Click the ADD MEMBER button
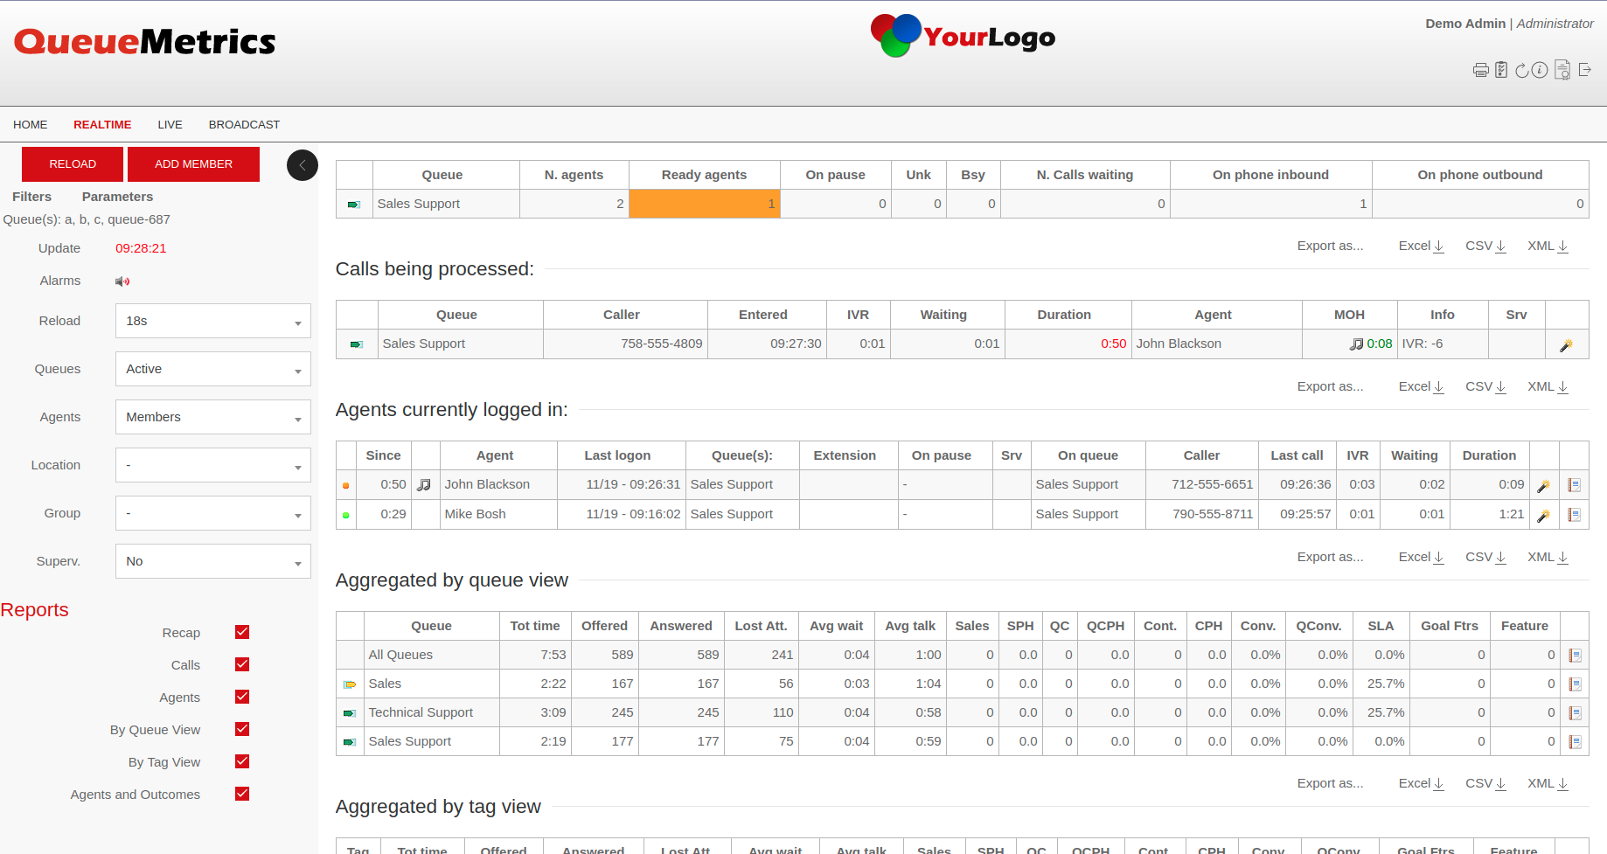 [x=193, y=164]
